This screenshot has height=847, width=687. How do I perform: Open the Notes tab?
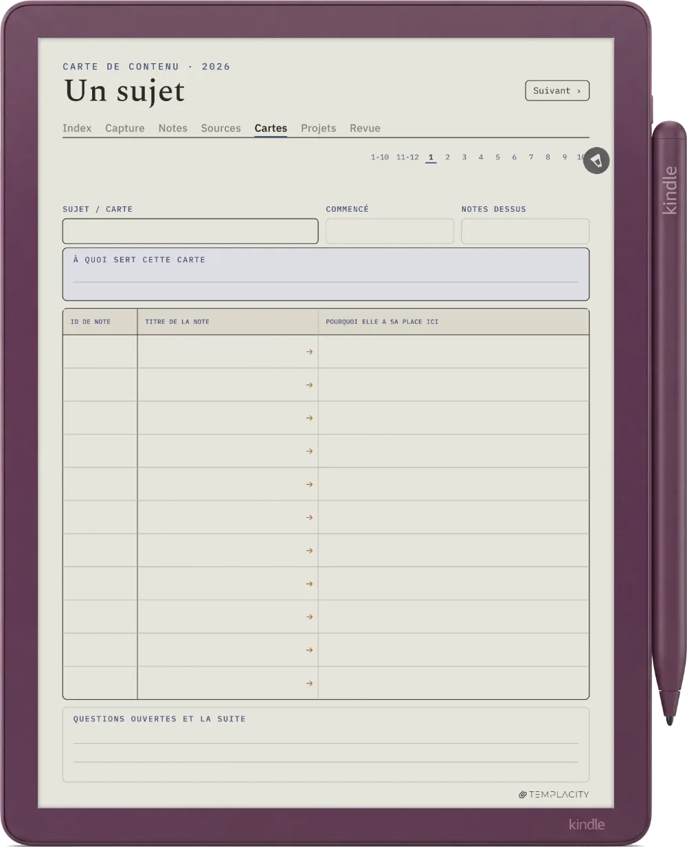coord(173,128)
